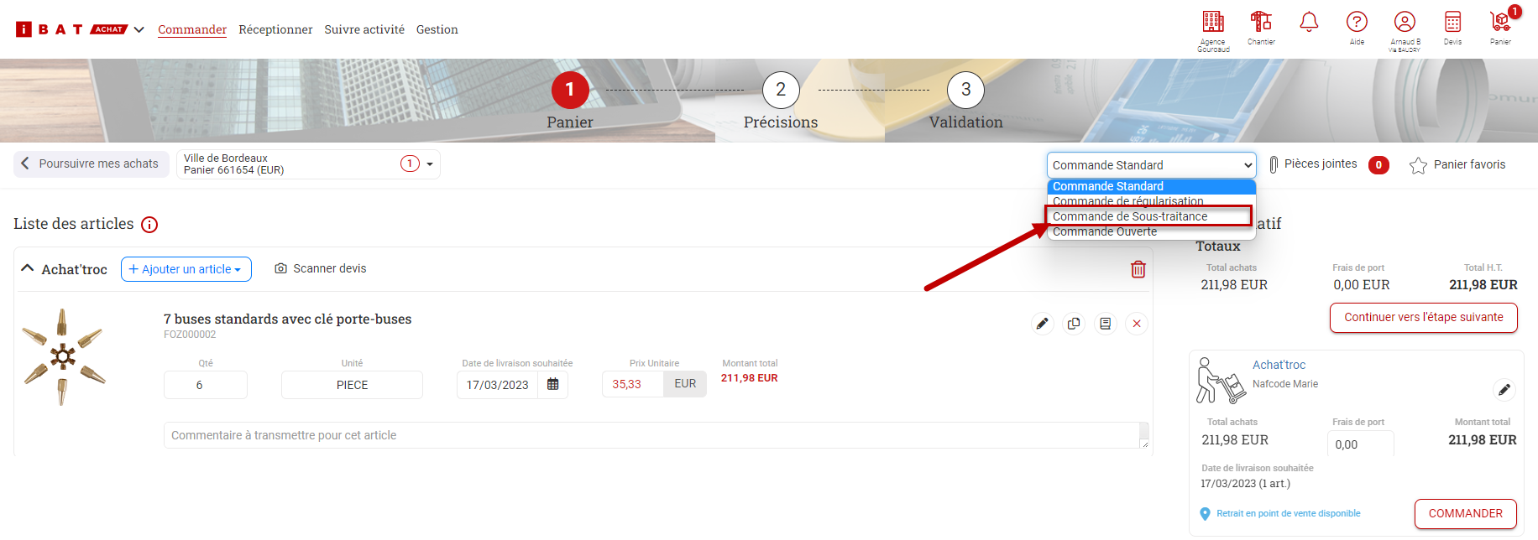Image resolution: width=1538 pixels, height=540 pixels.
Task: Open the Aide help icon
Action: click(1357, 23)
